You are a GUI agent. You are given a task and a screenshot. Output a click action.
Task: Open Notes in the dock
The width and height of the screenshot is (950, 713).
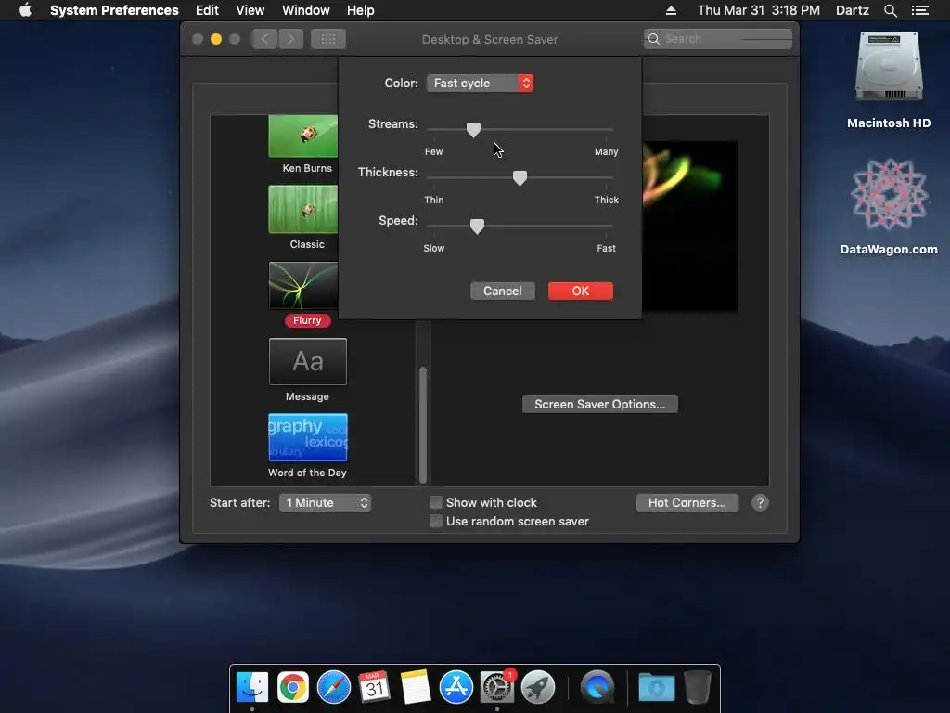pyautogui.click(x=415, y=687)
